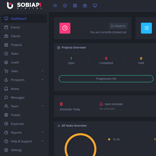Viewport: 156px width, 156px height.
Task: Click the orange To do donut chart
Action: click(81, 145)
